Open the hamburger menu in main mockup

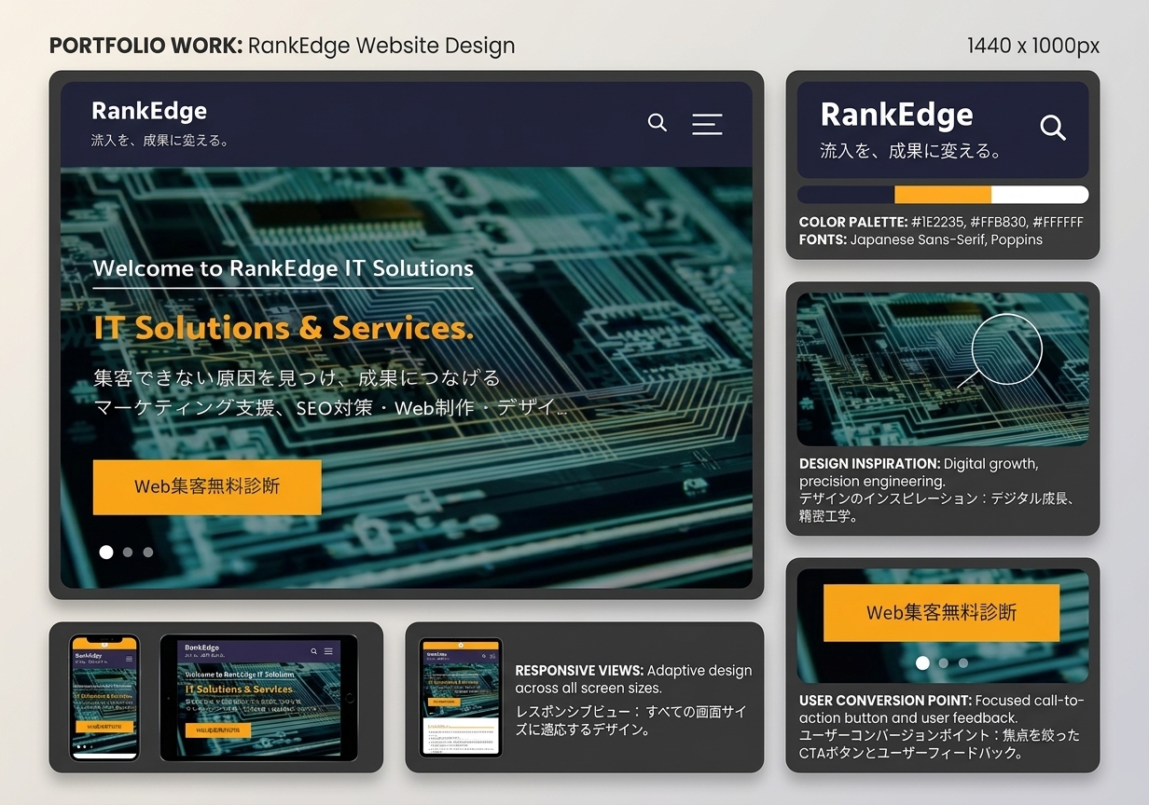(x=707, y=124)
